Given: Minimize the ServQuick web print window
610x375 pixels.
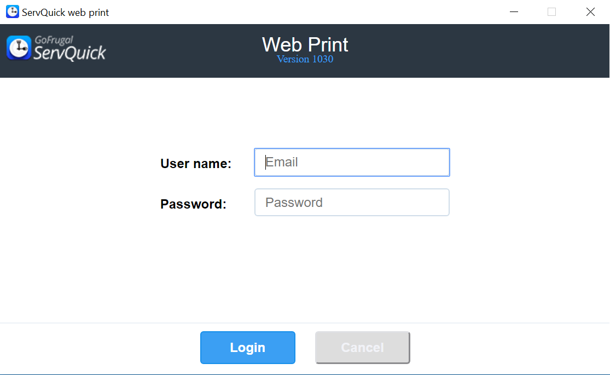Looking at the screenshot, I should 514,11.
